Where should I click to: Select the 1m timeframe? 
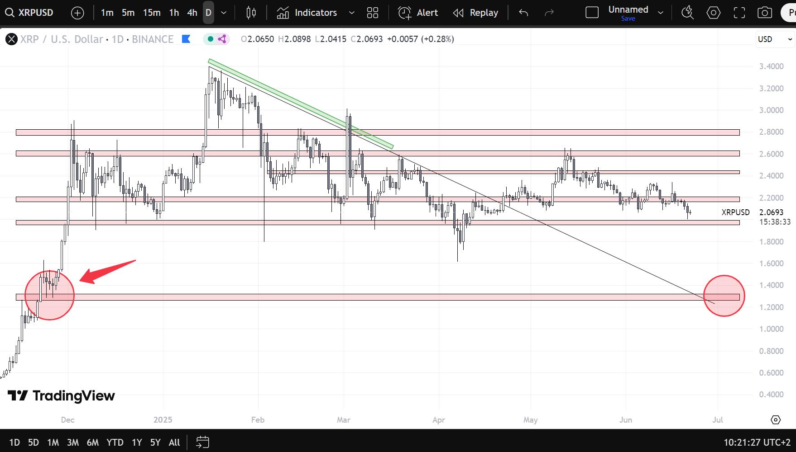pos(107,13)
